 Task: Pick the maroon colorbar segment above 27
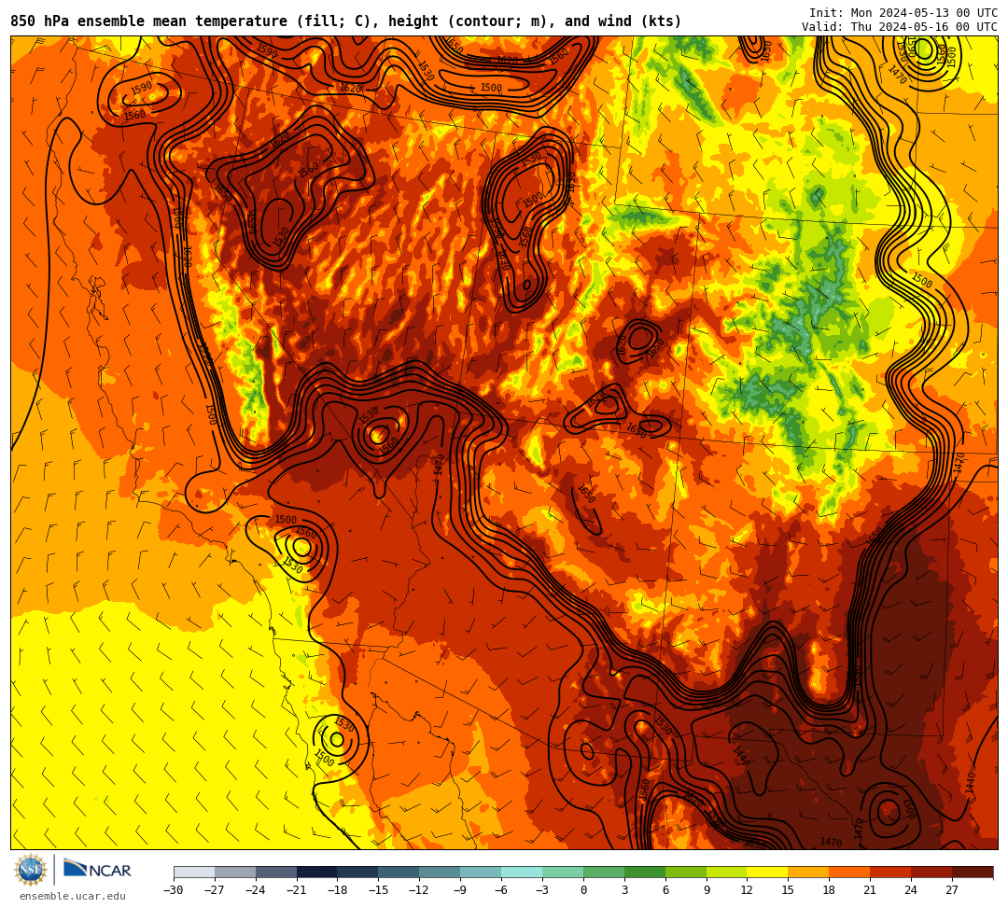(x=973, y=872)
